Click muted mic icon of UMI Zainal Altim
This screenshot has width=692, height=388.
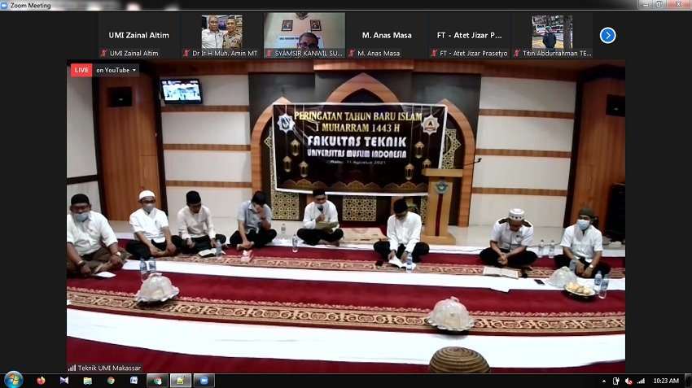click(x=104, y=54)
